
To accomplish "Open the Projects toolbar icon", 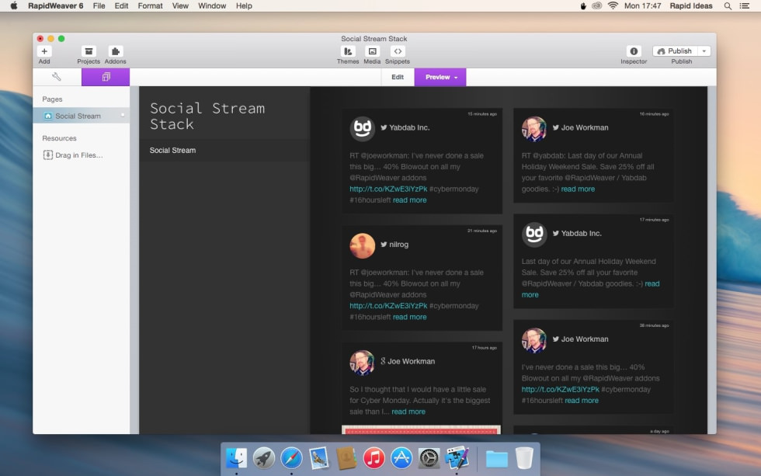I will coord(89,51).
